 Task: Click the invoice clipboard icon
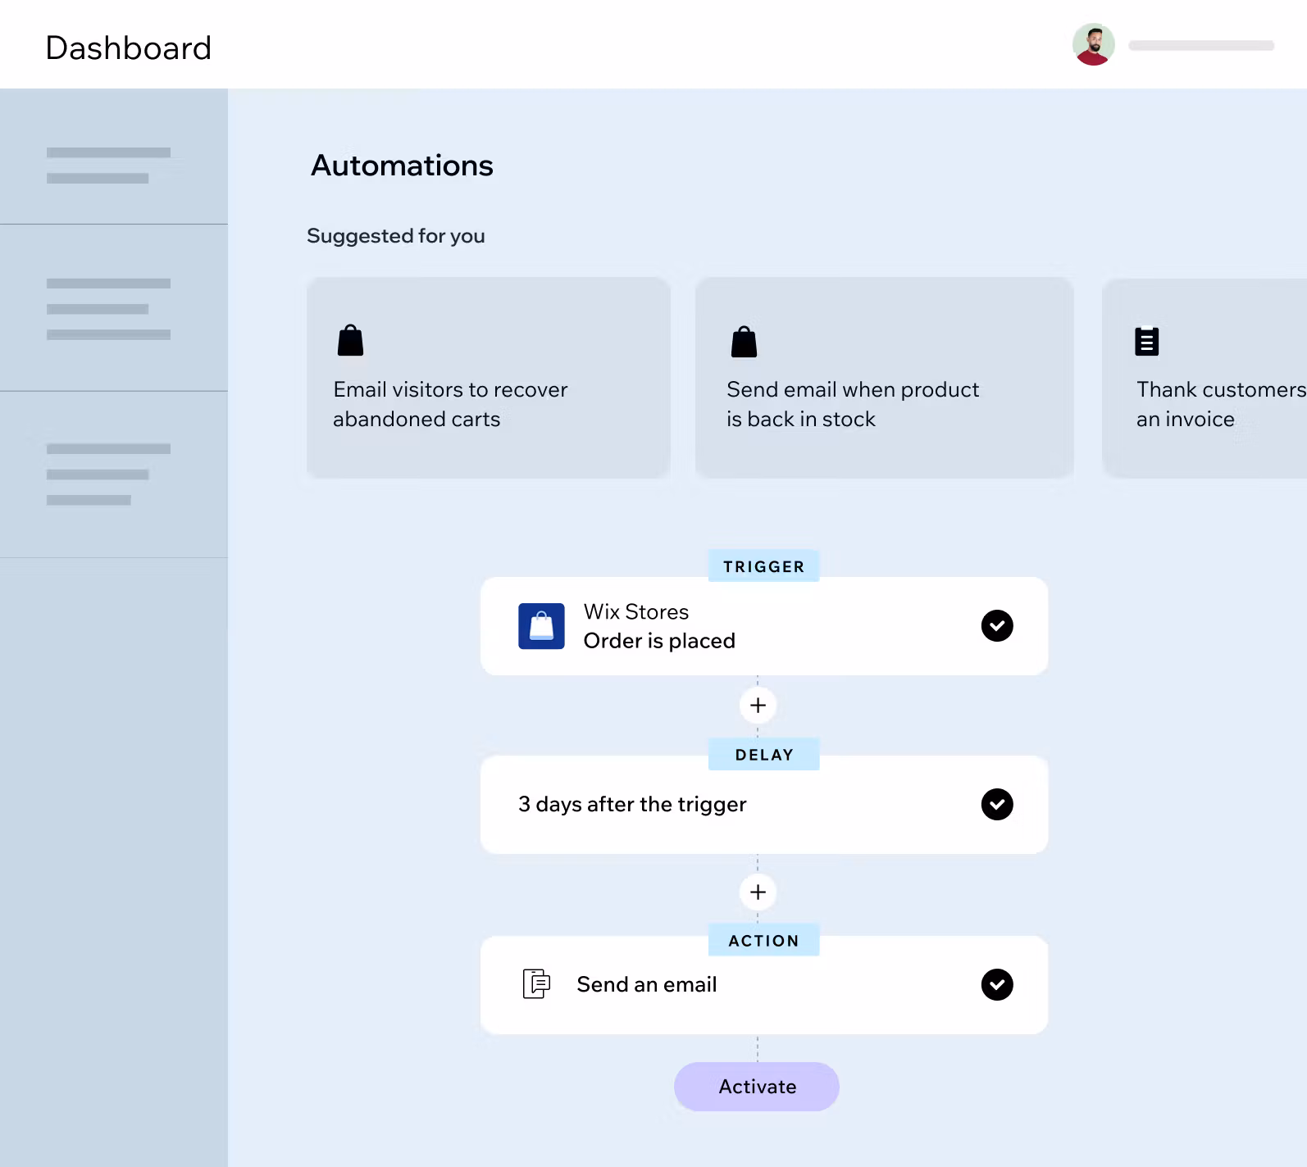(1146, 341)
